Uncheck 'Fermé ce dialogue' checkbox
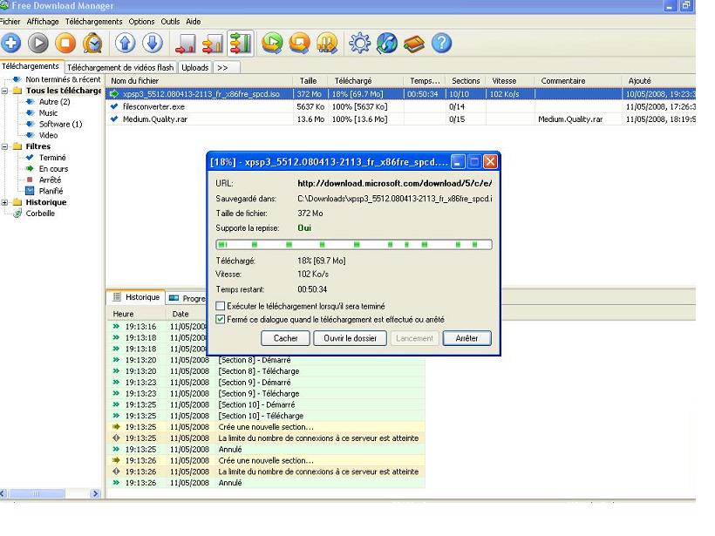Screen dimensions: 715x536 (x=219, y=320)
